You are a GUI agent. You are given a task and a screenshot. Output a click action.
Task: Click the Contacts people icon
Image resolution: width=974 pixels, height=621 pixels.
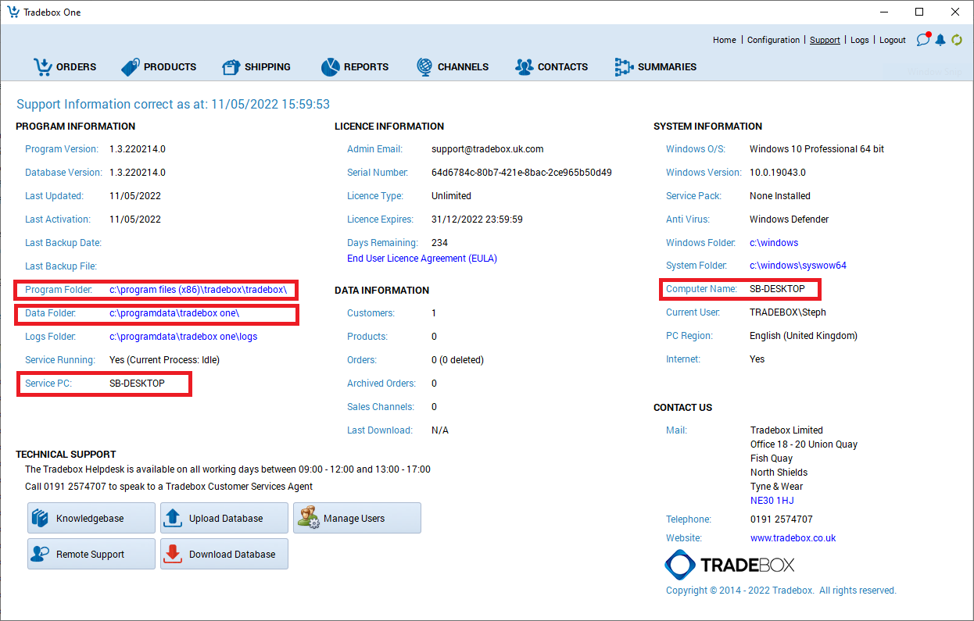pos(524,67)
